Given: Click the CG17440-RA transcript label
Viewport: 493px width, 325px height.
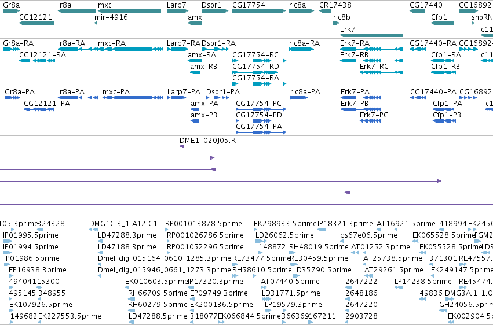Looking at the screenshot, I should (433, 43).
